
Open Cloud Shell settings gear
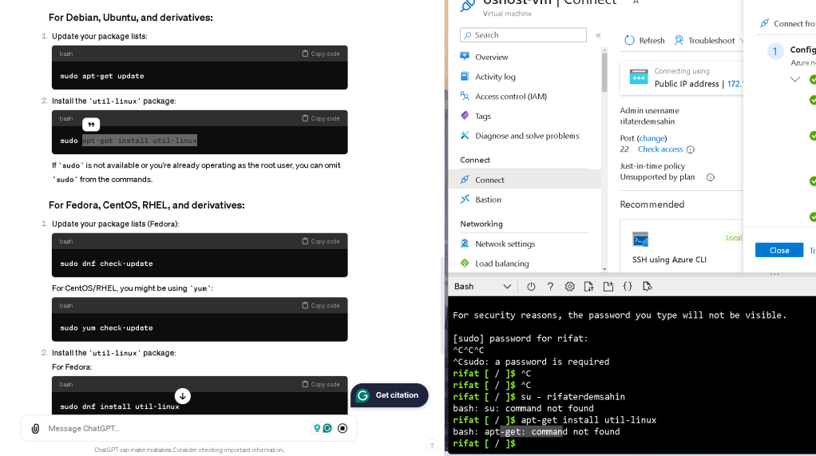569,287
